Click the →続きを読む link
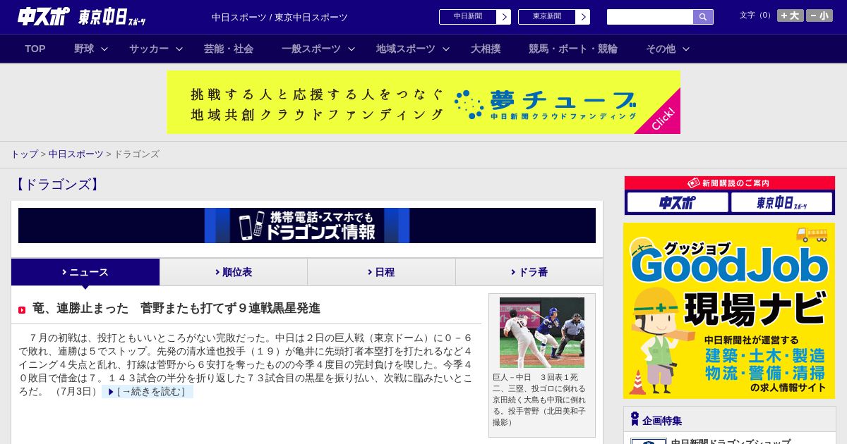The height and width of the screenshot is (444, 847). (148, 392)
